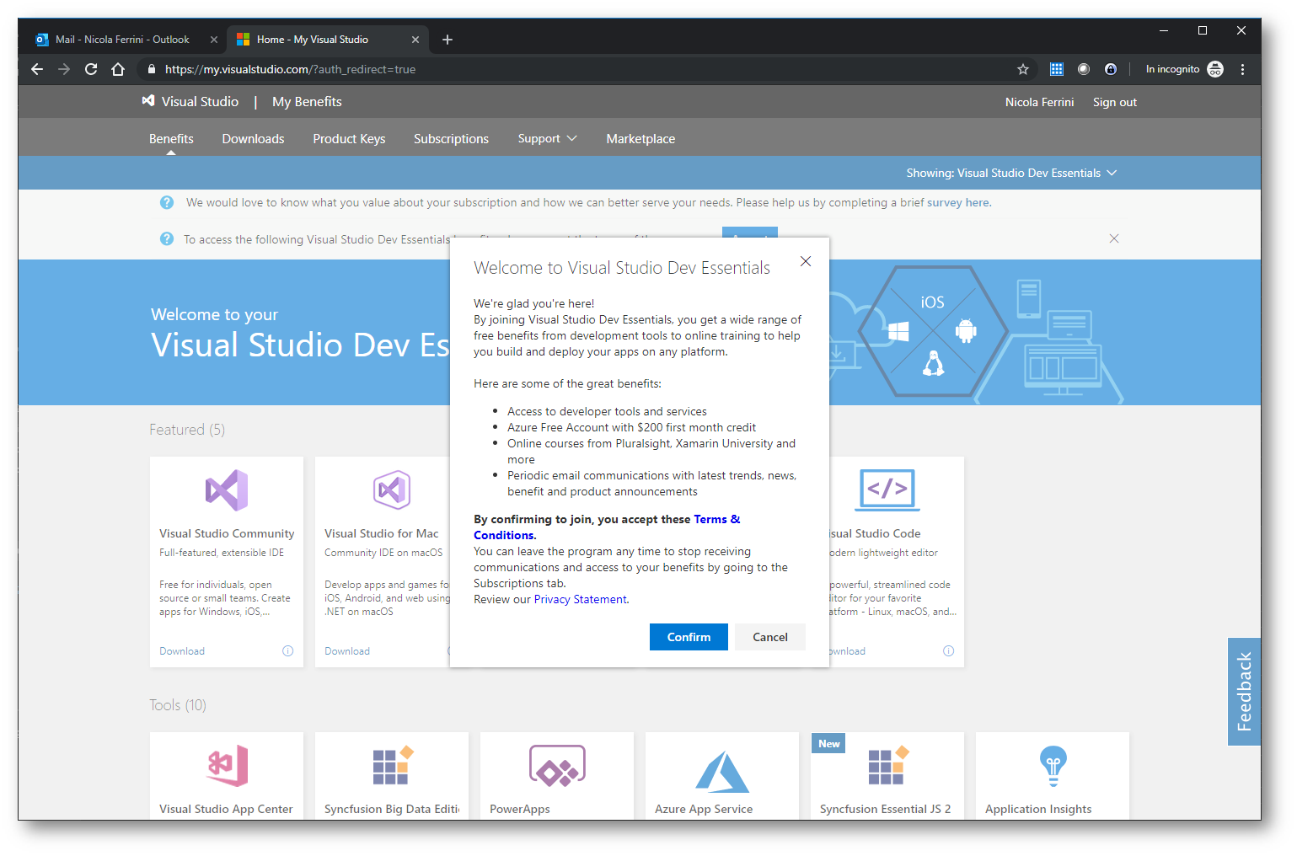Open a new browser tab
This screenshot has width=1297, height=856.
click(448, 40)
